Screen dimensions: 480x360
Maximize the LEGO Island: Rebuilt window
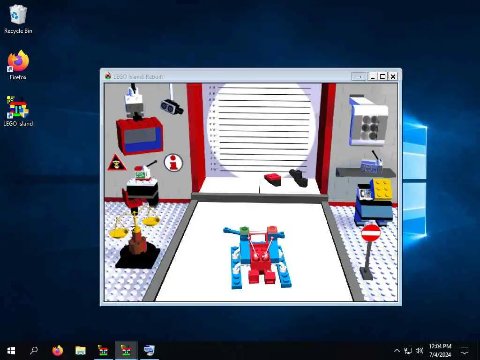(x=382, y=76)
